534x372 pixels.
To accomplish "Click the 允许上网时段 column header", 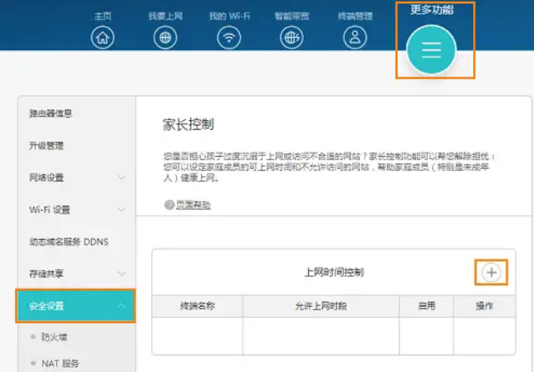I will click(320, 306).
